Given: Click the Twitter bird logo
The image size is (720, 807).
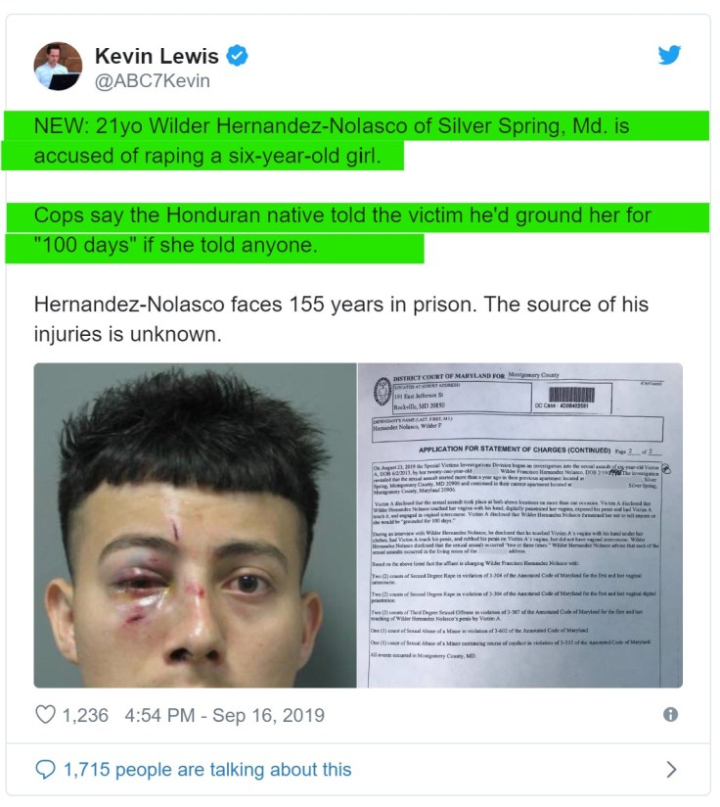Looking at the screenshot, I should point(669,55).
